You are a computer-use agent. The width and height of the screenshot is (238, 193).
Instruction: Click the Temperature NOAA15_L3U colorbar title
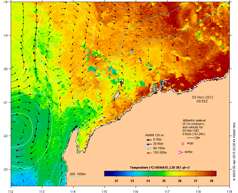click(160, 168)
